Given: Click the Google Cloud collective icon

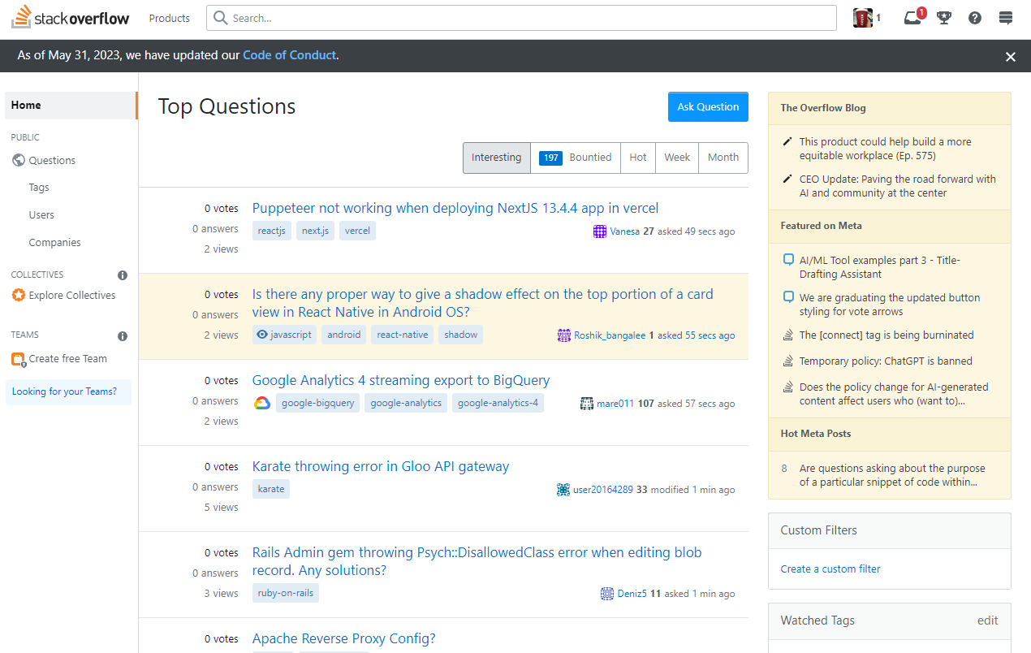Looking at the screenshot, I should tap(261, 403).
